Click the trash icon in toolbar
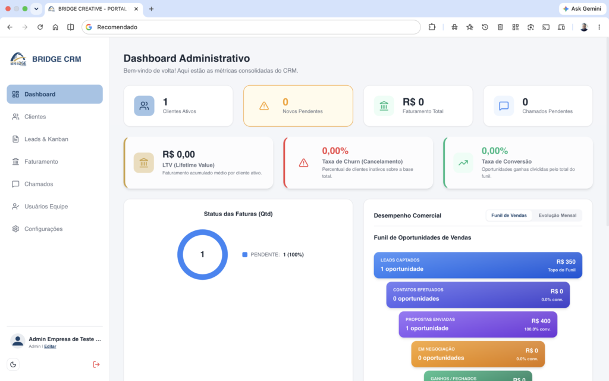Viewport: 609px width, 381px height. tap(500, 27)
